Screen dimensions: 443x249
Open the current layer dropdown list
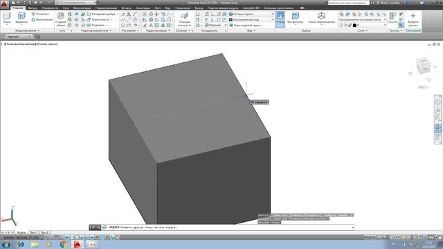363,25
